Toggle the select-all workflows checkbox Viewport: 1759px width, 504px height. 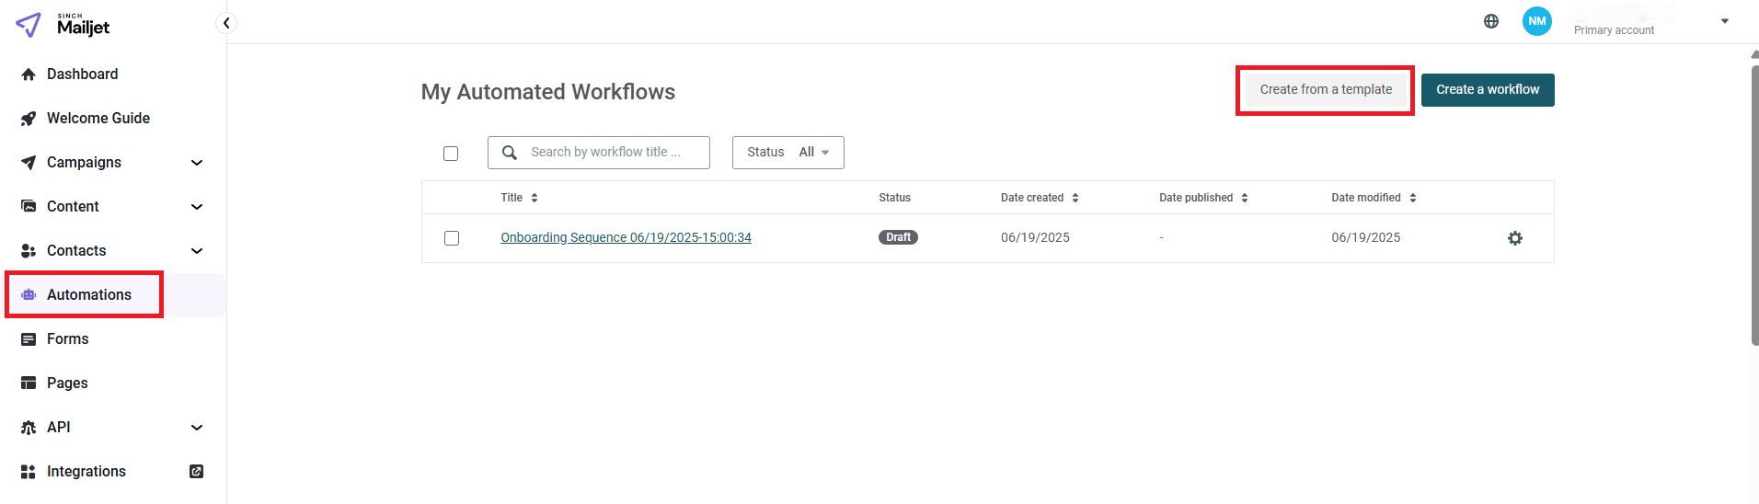coord(451,154)
